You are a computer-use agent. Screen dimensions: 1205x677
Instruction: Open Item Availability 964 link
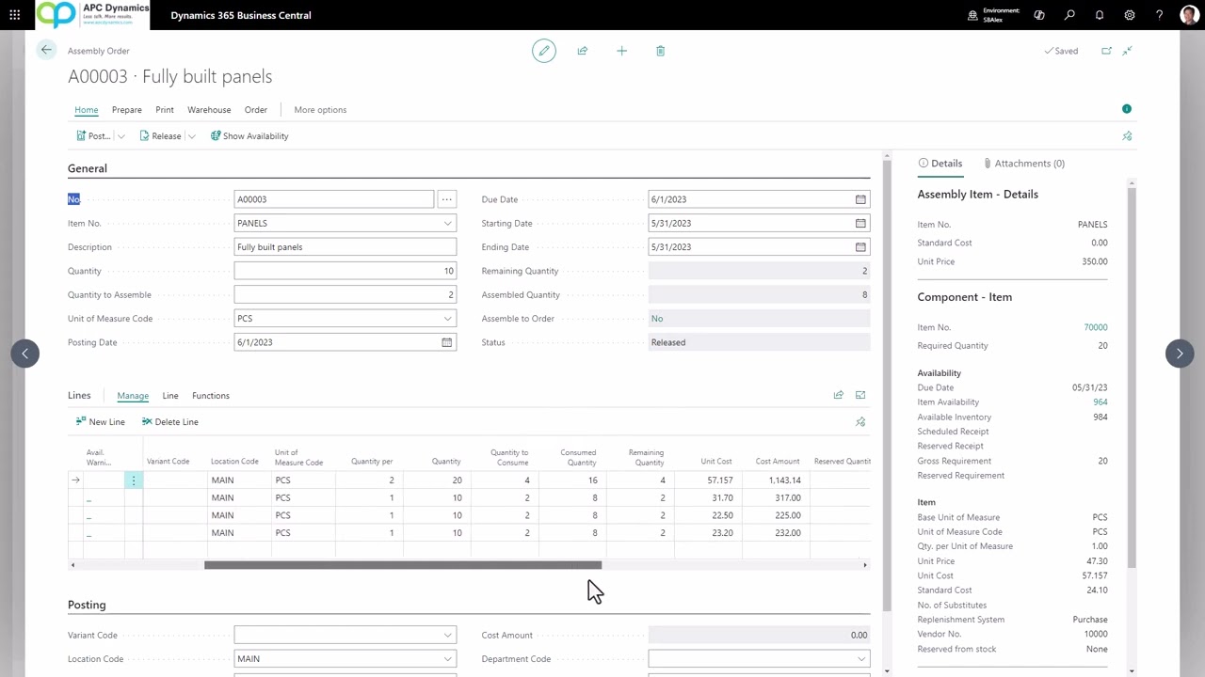click(x=1100, y=402)
